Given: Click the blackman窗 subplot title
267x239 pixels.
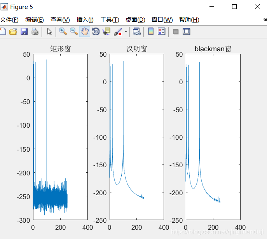Looking at the screenshot, I should tap(213, 49).
